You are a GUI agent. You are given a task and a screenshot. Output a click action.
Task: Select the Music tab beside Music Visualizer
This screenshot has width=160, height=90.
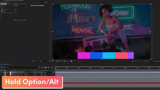(45, 2)
